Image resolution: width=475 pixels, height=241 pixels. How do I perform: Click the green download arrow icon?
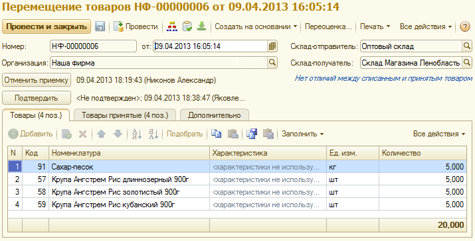[x=201, y=26]
